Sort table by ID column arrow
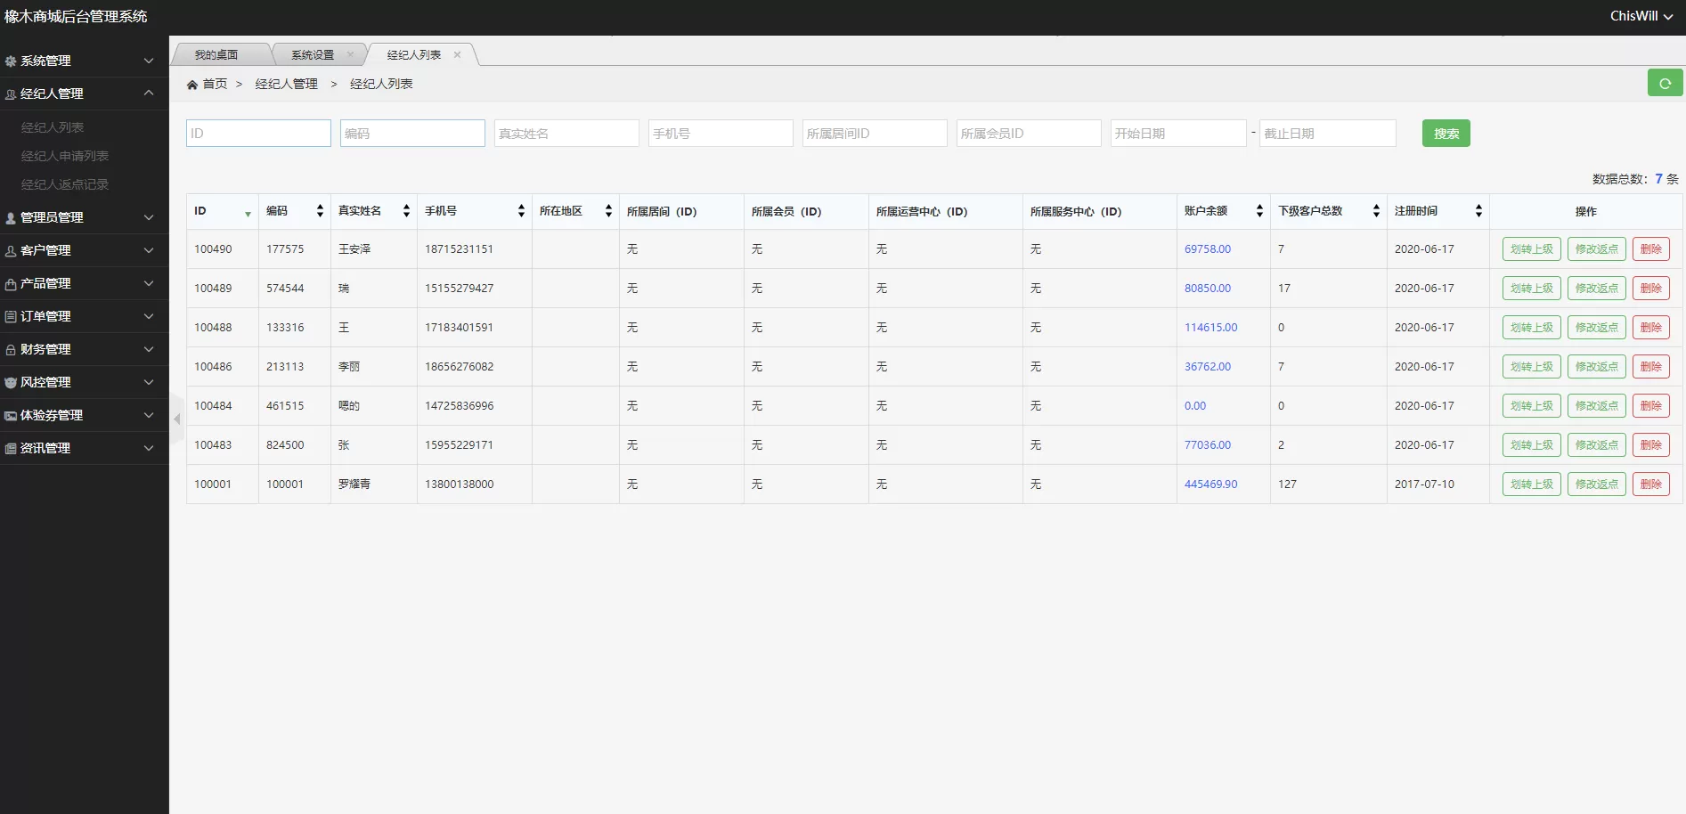 point(248,213)
